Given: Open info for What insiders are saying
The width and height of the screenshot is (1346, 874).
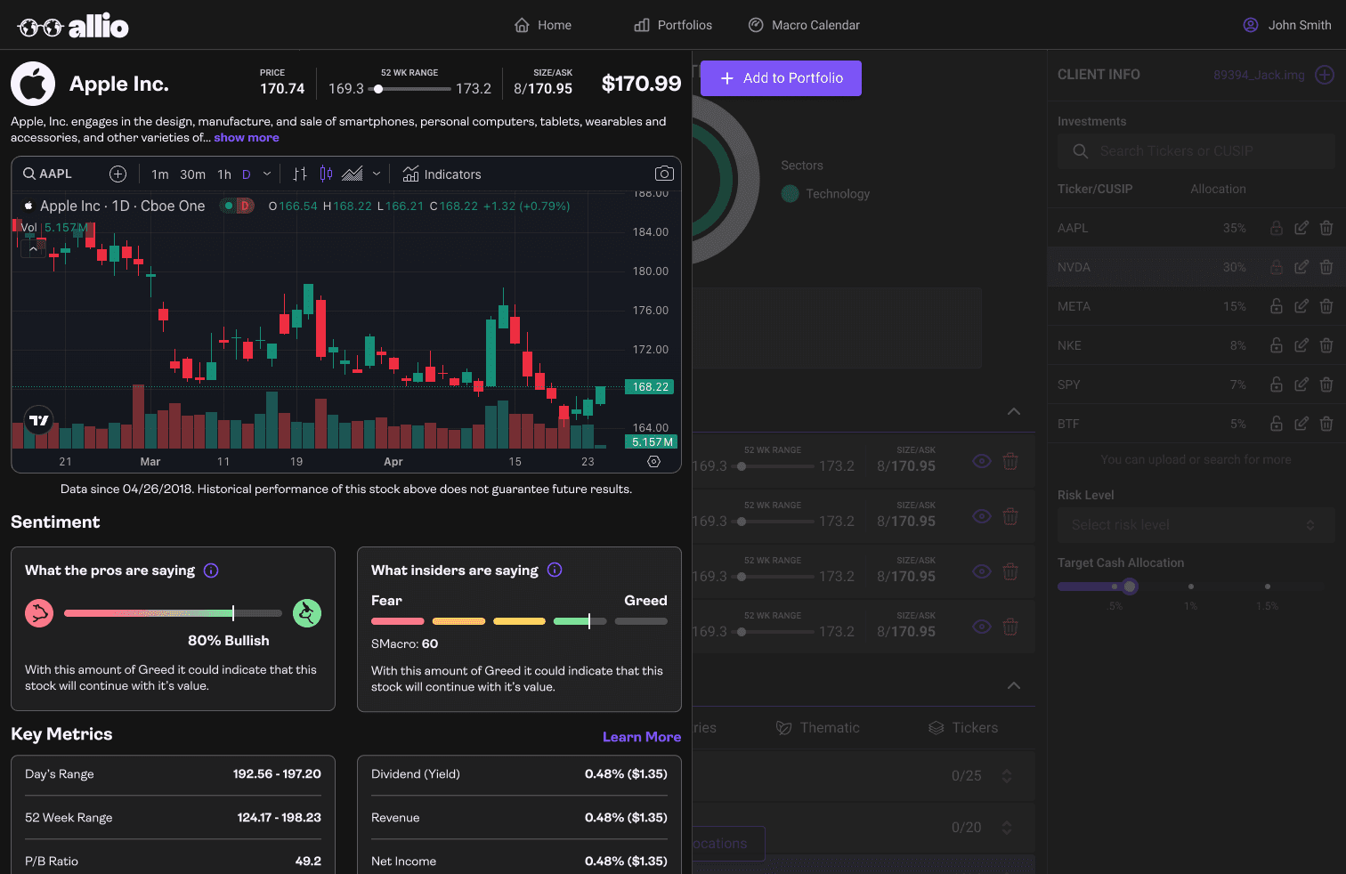Looking at the screenshot, I should click(555, 570).
